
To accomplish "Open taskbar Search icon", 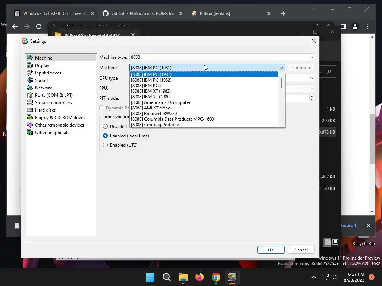I will (x=167, y=277).
